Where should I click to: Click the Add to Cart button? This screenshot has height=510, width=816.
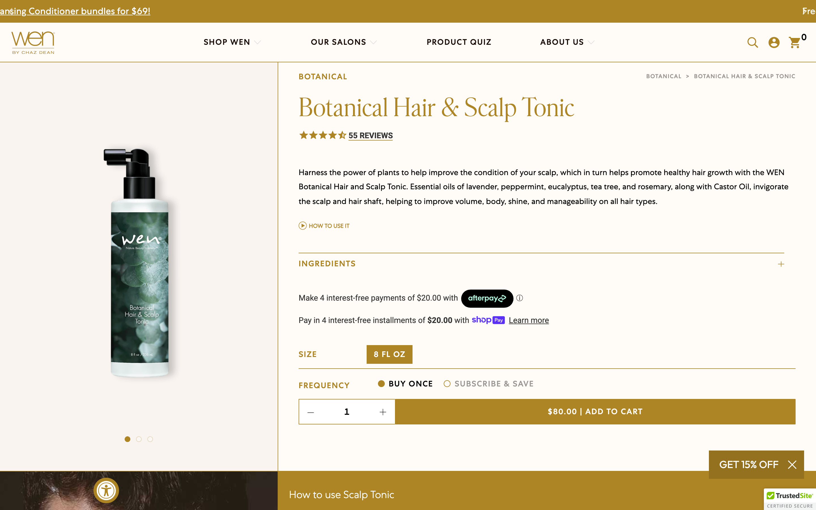(595, 411)
